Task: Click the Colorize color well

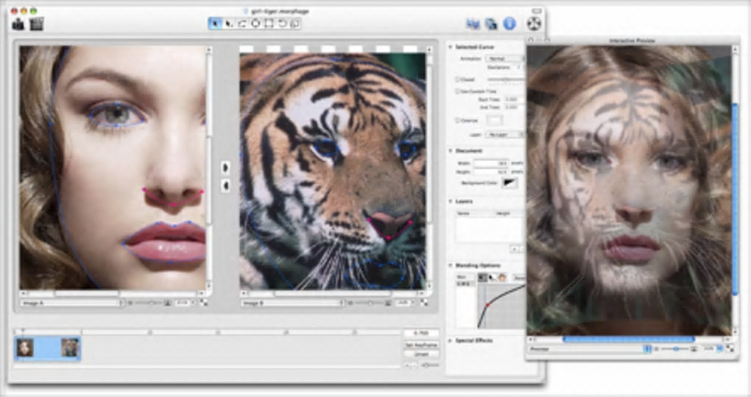Action: [x=495, y=121]
